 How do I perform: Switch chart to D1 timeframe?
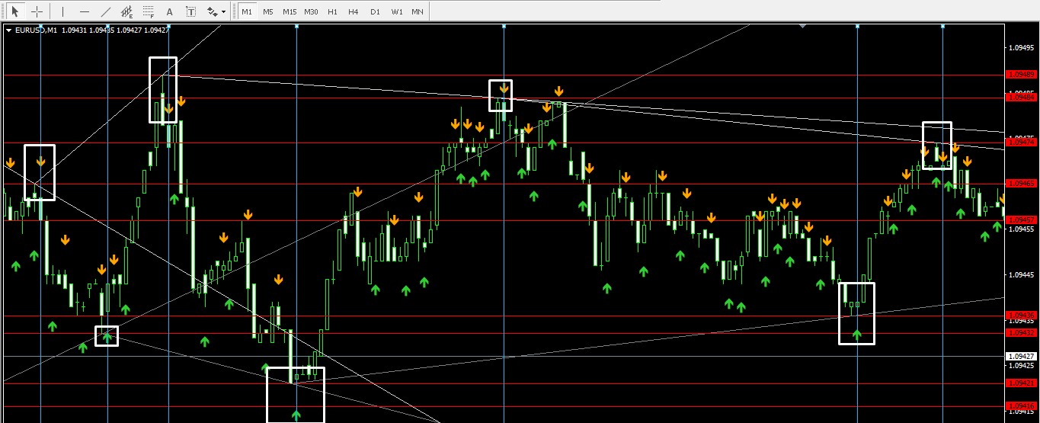(374, 11)
